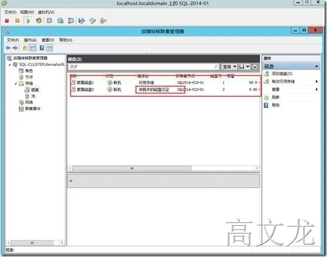Click the up one level folder icon
Image resolution: width=327 pixels, height=257 pixels.
pyautogui.click(x=25, y=48)
